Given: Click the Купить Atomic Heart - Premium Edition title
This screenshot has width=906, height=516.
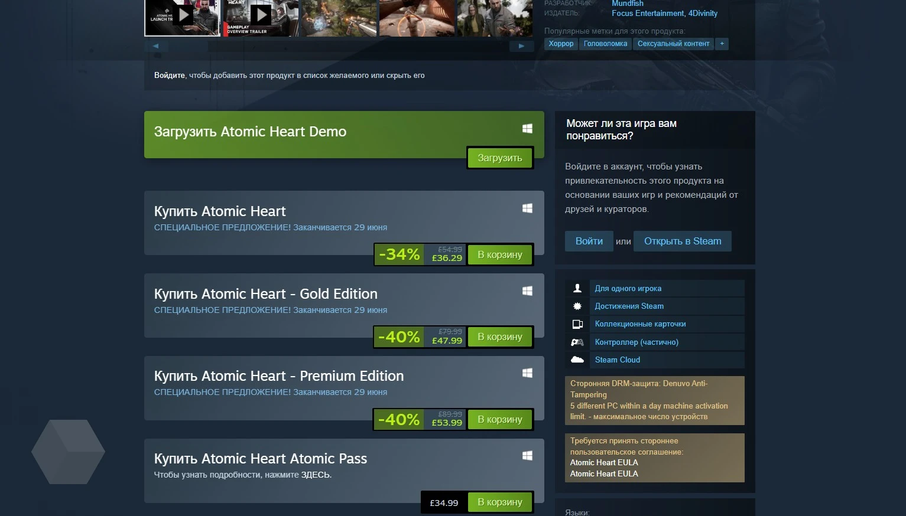Looking at the screenshot, I should 279,376.
